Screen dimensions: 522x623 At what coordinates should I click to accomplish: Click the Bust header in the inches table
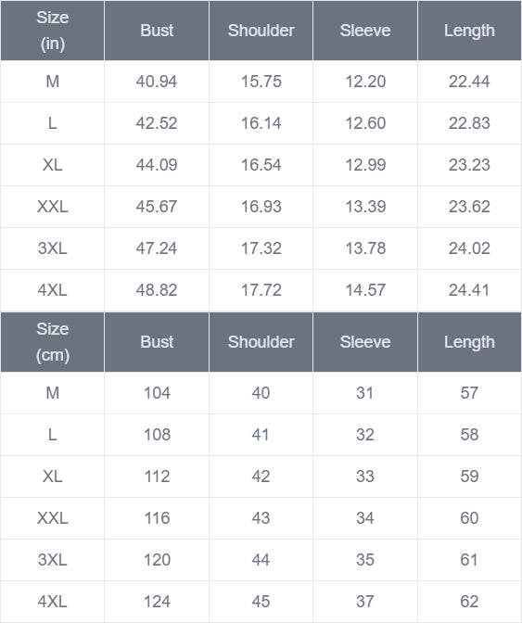point(157,31)
